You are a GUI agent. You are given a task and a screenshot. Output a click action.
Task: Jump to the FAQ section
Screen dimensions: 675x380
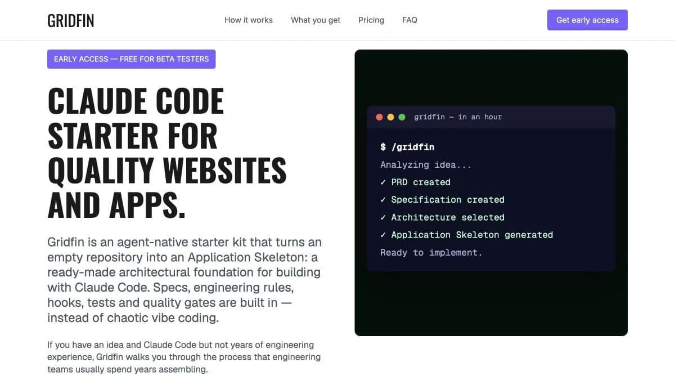tap(409, 20)
